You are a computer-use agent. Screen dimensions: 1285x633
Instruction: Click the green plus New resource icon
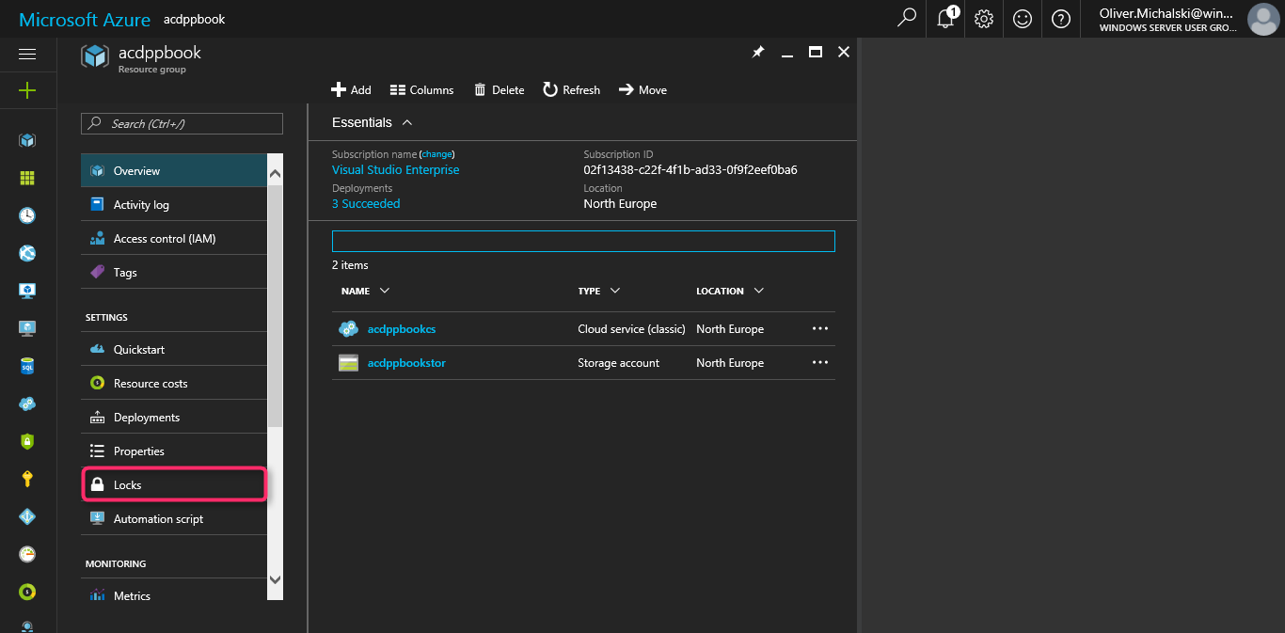(27, 90)
